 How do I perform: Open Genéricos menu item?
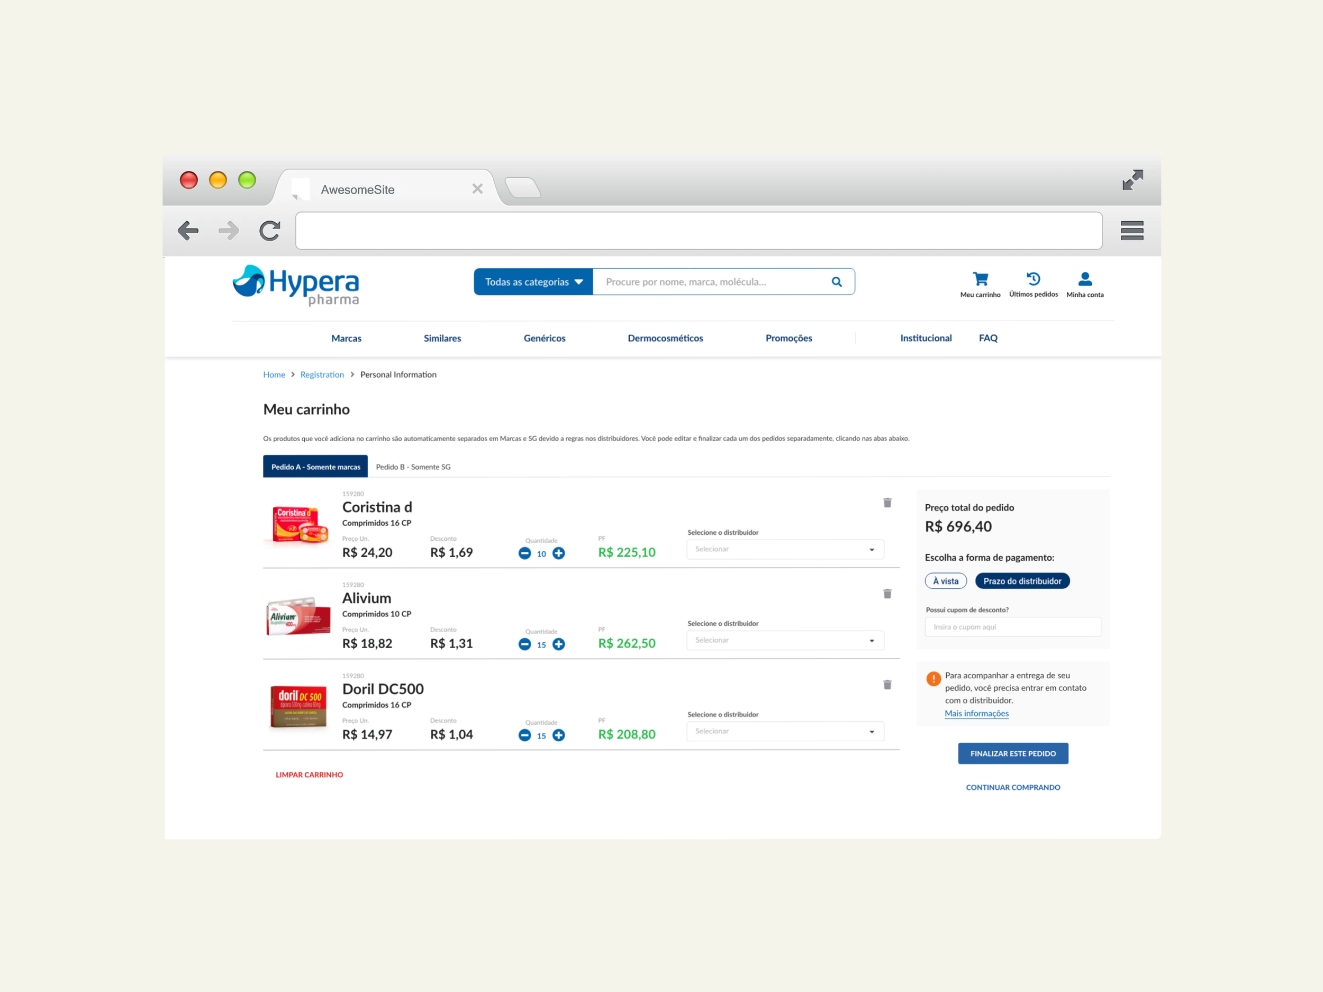tap(544, 339)
